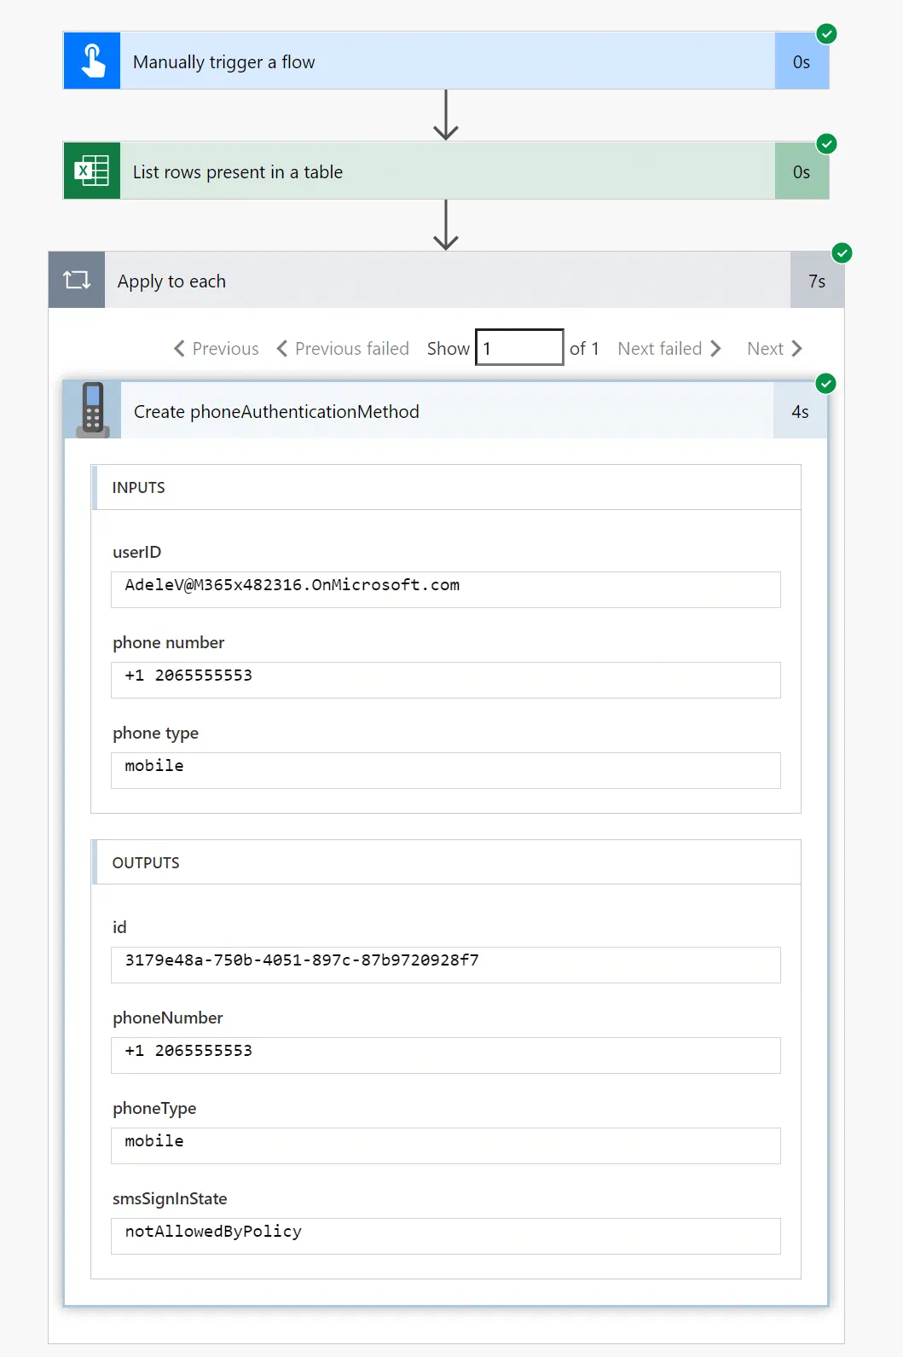Image resolution: width=903 pixels, height=1357 pixels.
Task: Collapse the Create phoneAuthenticationMethod action
Action: [447, 410]
